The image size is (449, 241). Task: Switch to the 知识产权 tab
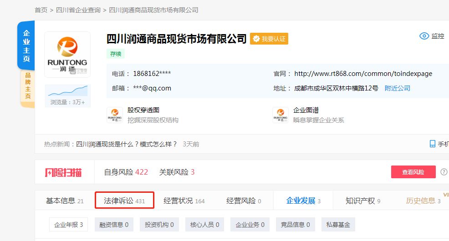363,201
